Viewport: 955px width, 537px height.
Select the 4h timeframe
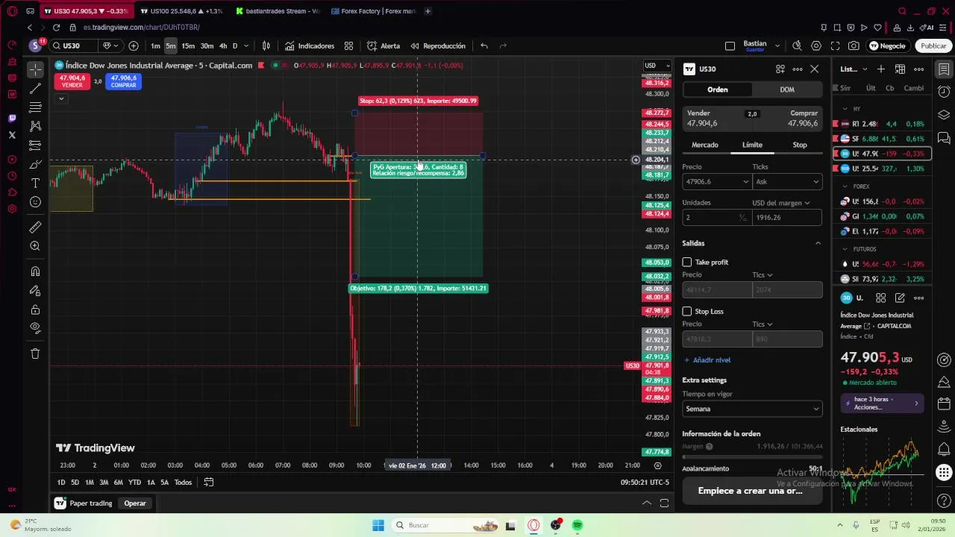pos(223,46)
